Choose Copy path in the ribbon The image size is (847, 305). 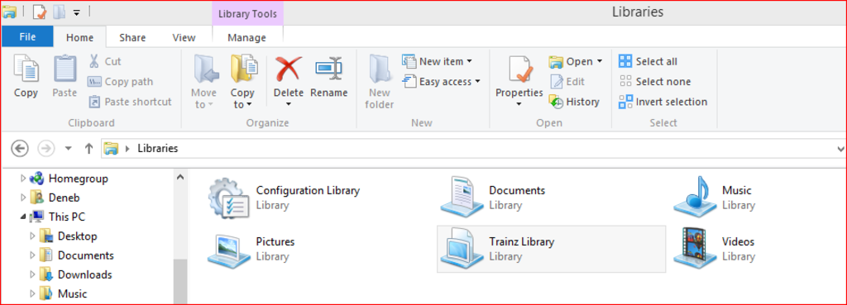pos(121,82)
